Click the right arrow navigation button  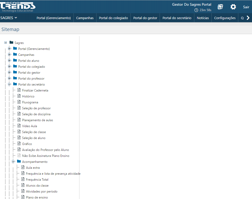pyautogui.click(x=248, y=18)
